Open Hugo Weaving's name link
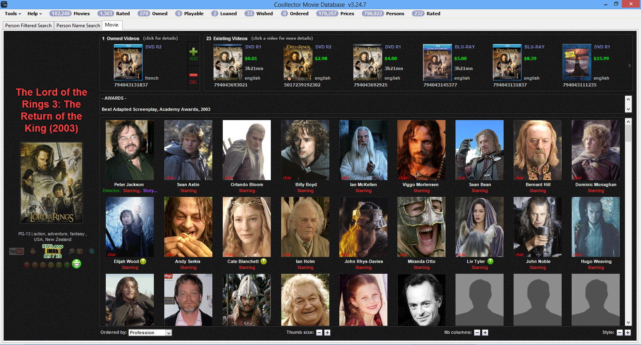This screenshot has height=345, width=641. pyautogui.click(x=596, y=261)
